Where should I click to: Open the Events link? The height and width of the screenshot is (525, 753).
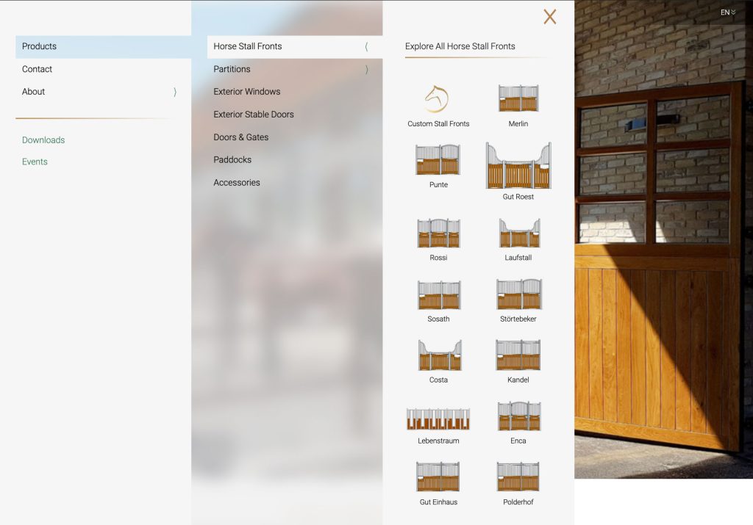coord(35,162)
